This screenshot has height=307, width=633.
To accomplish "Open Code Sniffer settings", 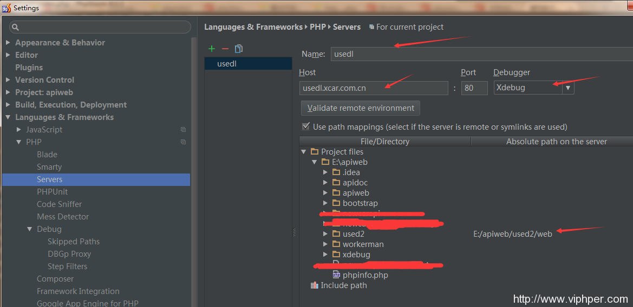I will [60, 204].
